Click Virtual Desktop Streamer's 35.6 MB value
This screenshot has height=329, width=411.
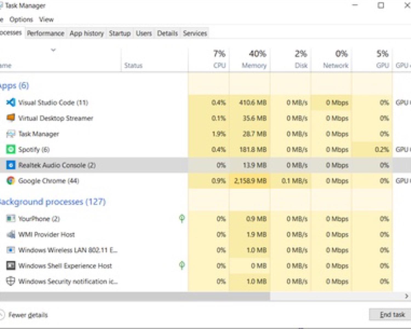(x=255, y=118)
